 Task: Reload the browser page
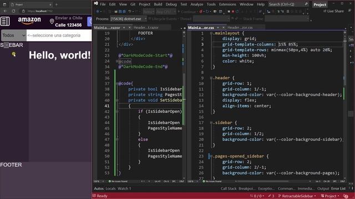[x=13, y=11]
